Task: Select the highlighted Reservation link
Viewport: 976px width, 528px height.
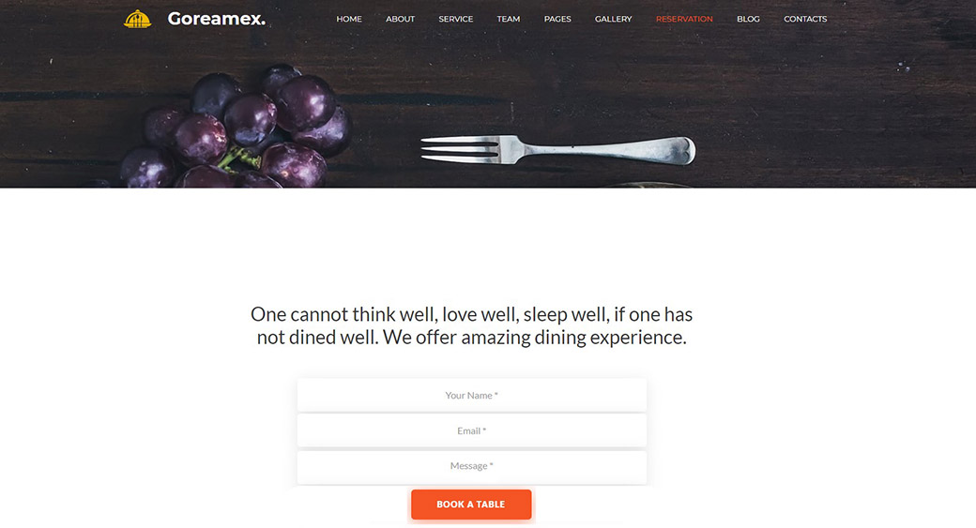Action: pyautogui.click(x=684, y=20)
